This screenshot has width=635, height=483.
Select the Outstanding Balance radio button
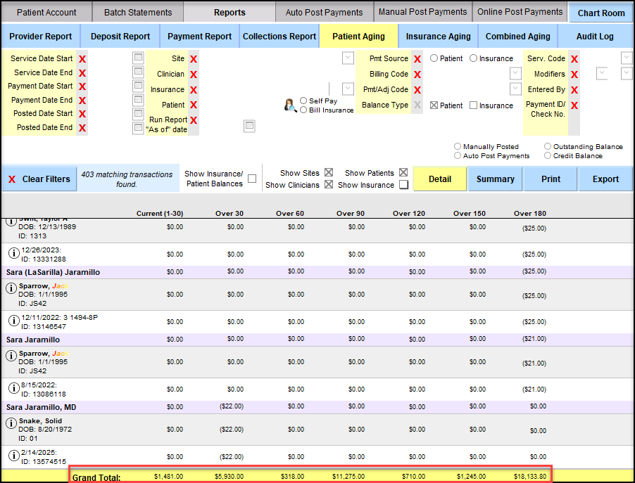coord(548,147)
